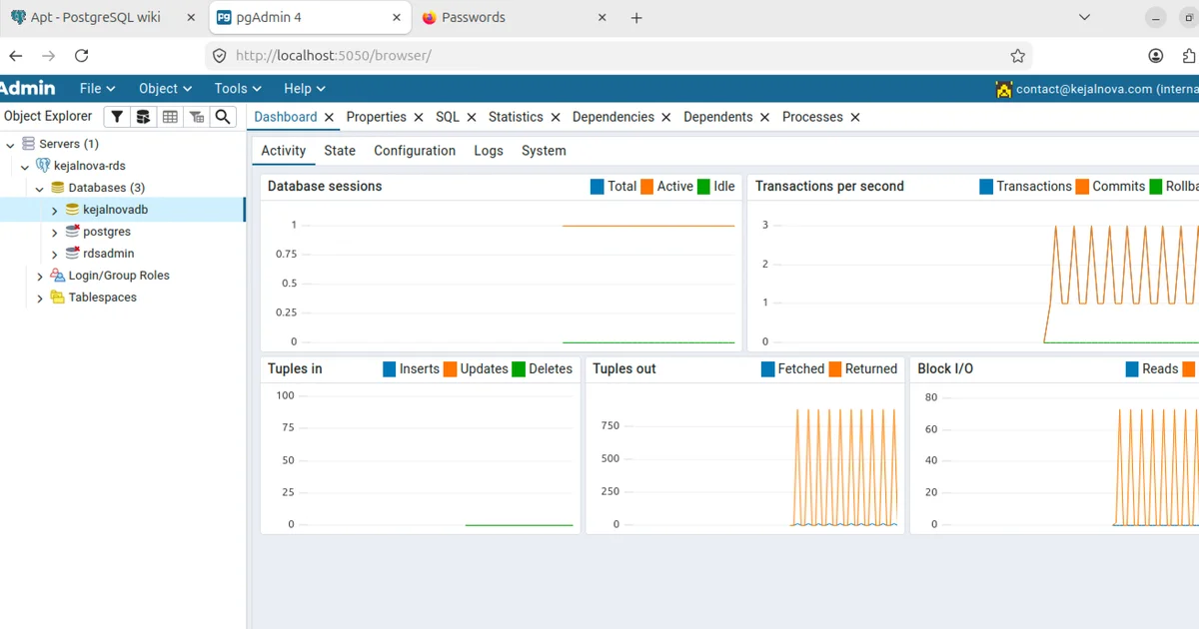Switch to the Passwords browser tab
The width and height of the screenshot is (1199, 629).
pos(516,18)
